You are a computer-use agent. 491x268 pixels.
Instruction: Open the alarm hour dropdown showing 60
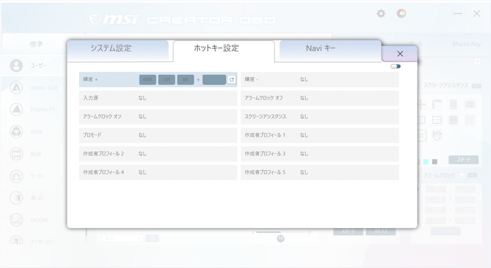click(435, 221)
